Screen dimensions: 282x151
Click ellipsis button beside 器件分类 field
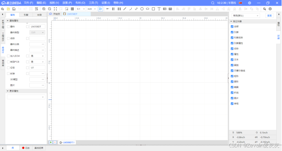(x=43, y=44)
